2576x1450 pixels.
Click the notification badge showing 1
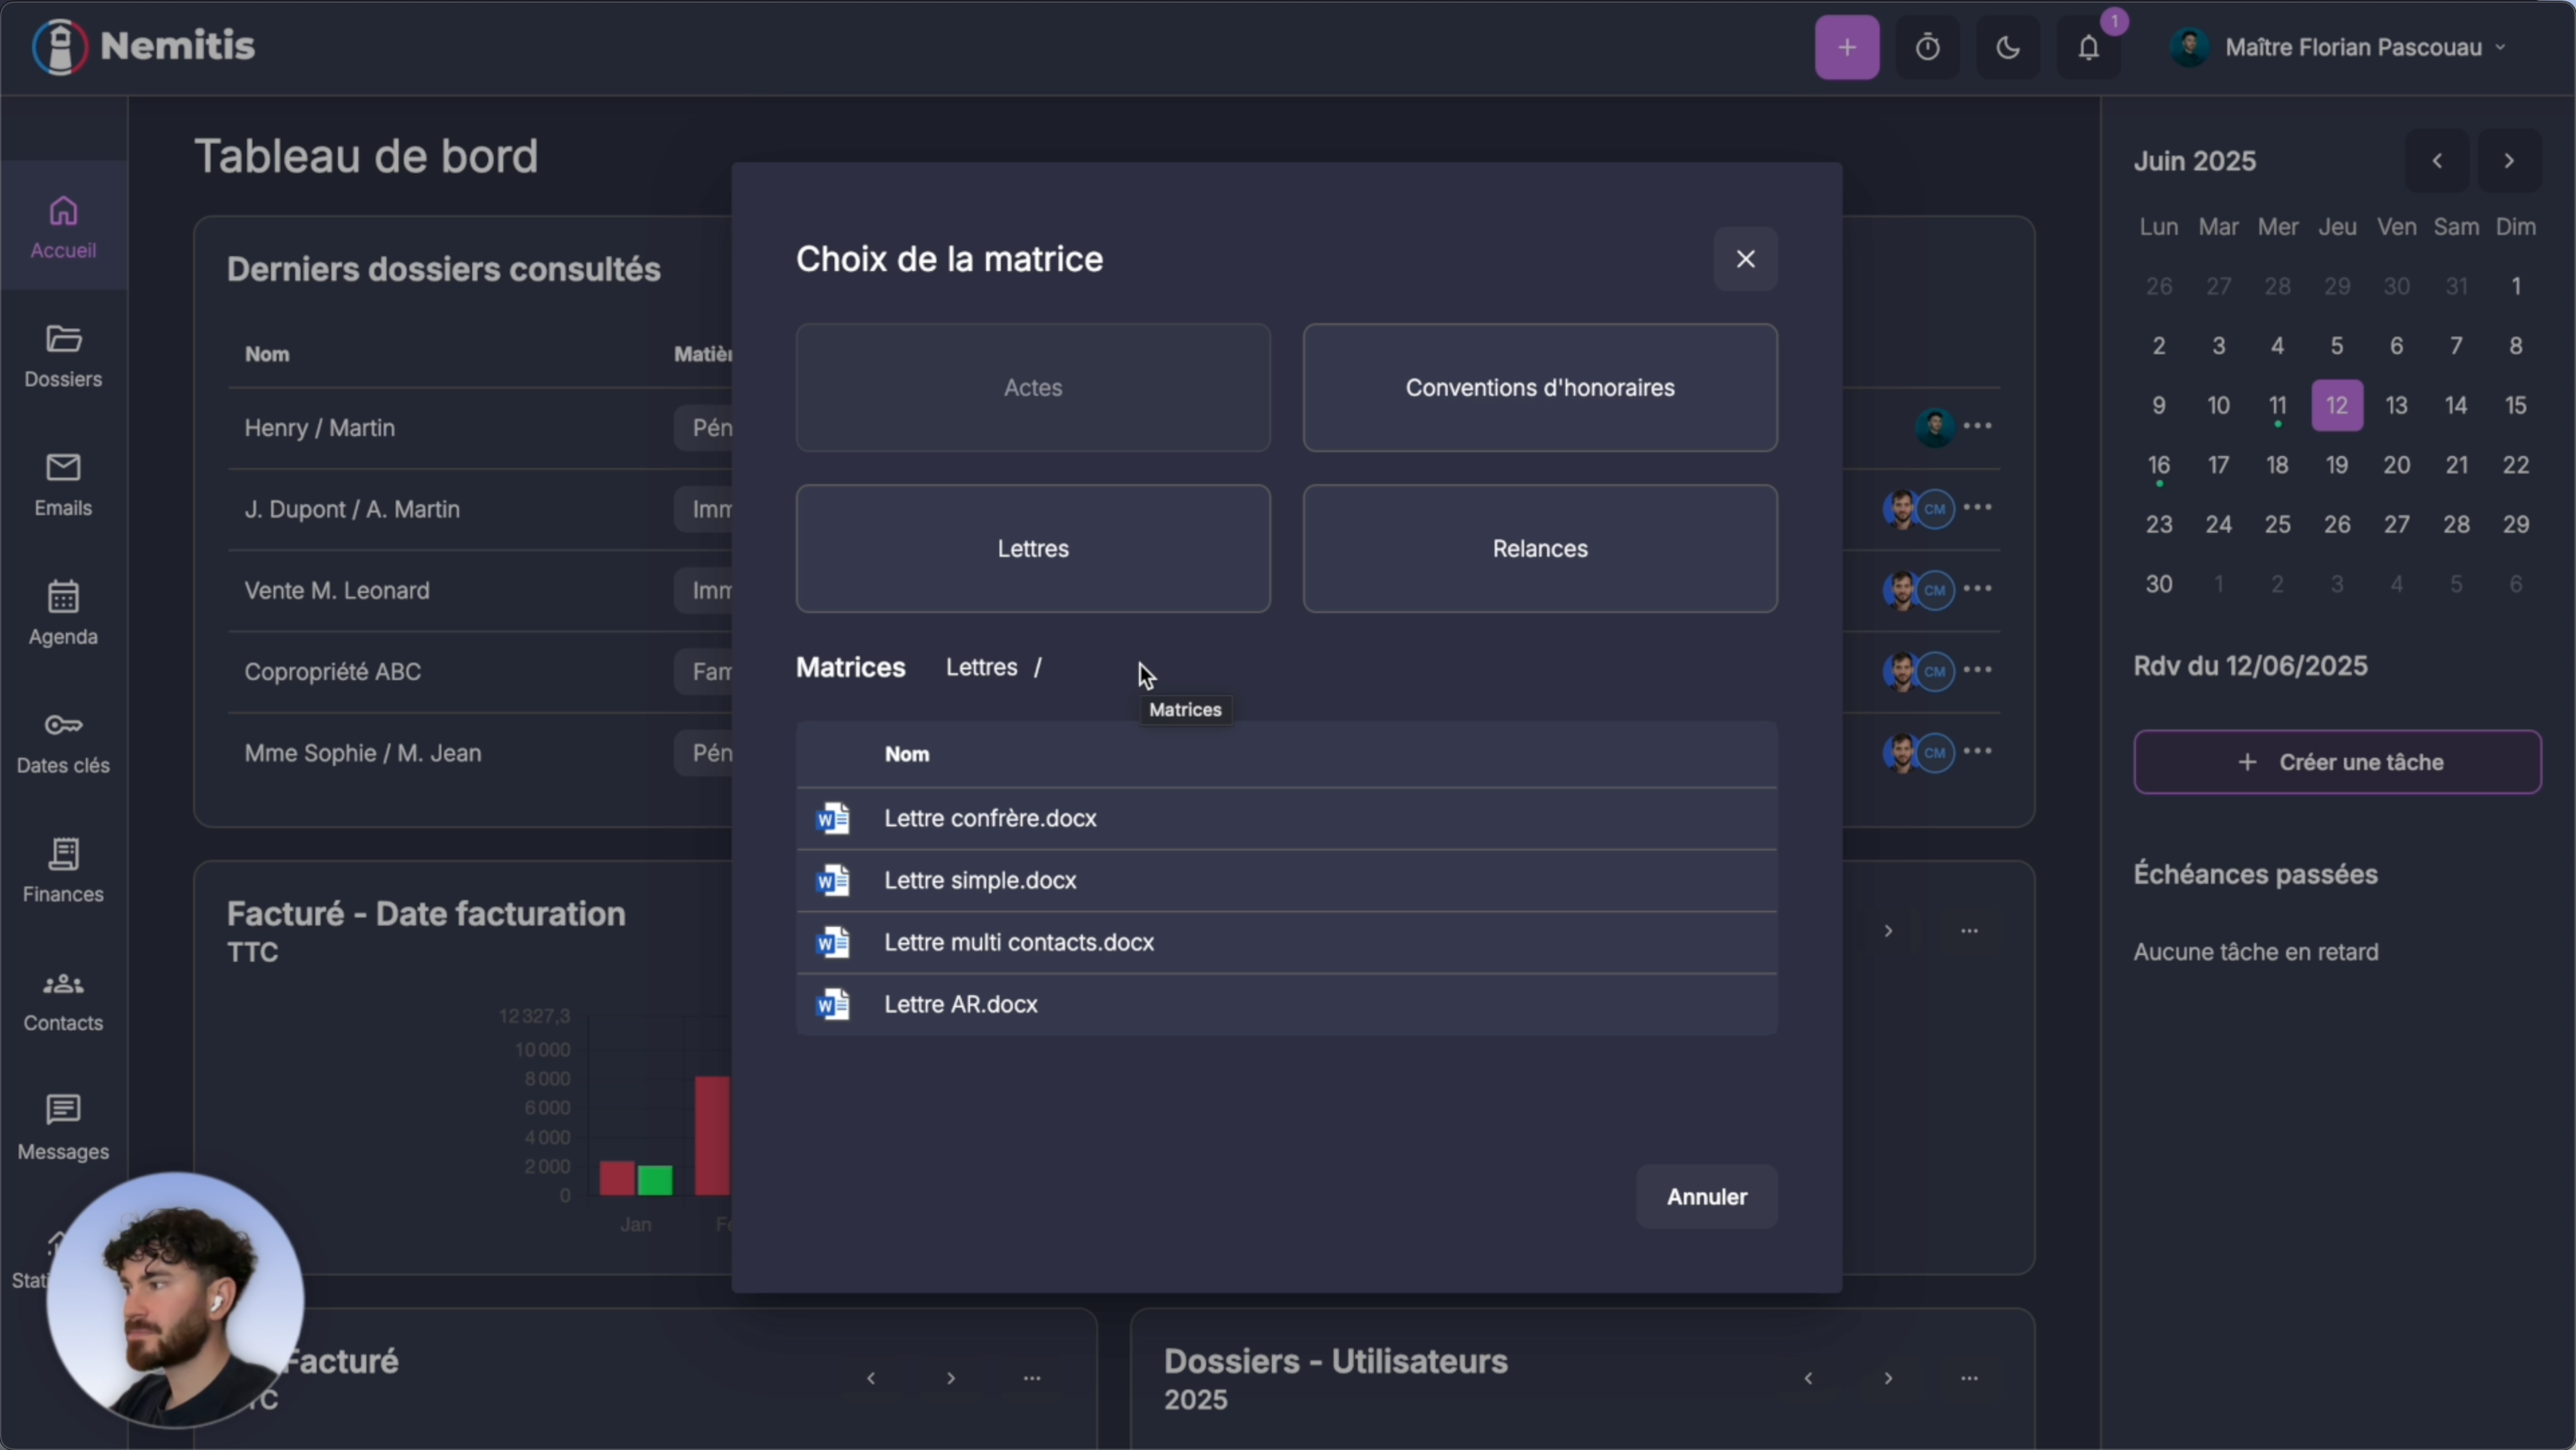click(2113, 21)
